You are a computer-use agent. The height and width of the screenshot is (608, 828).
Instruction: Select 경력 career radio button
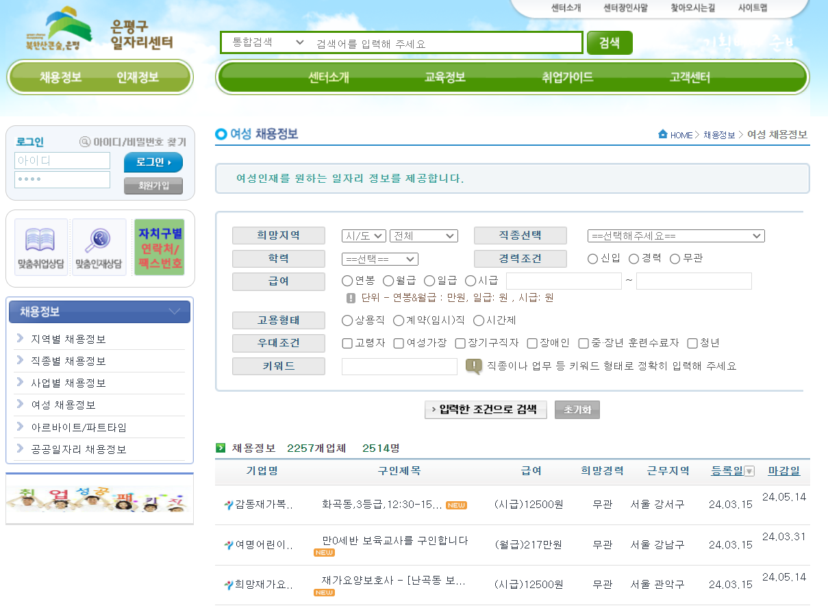click(633, 259)
